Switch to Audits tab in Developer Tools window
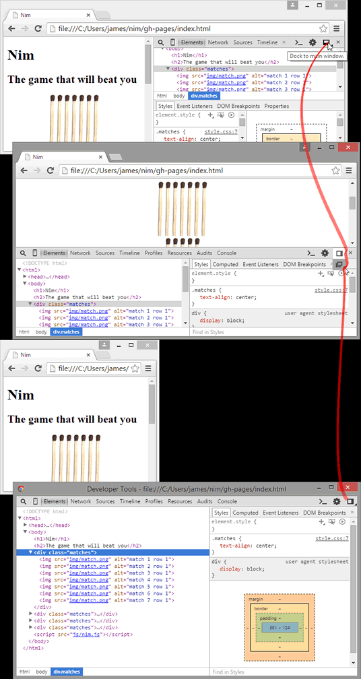This screenshot has width=361, height=679. (205, 501)
